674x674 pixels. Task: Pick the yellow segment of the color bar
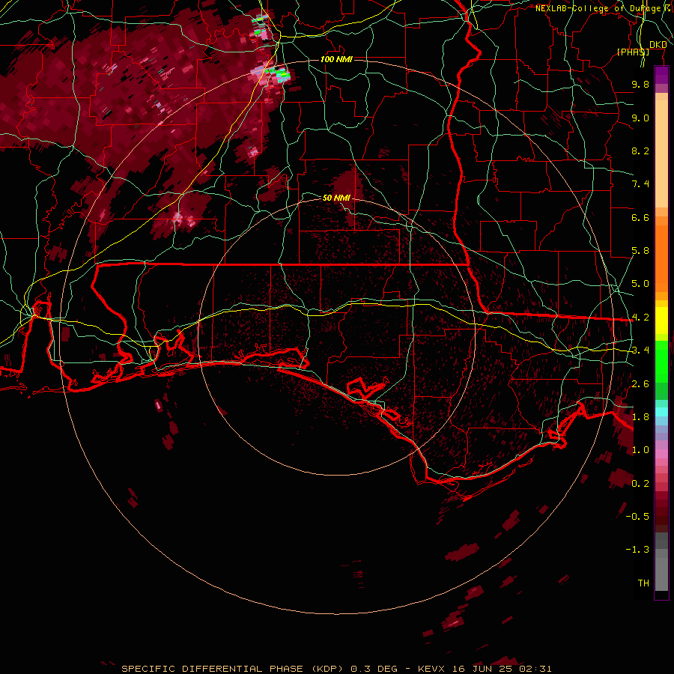pos(661,321)
